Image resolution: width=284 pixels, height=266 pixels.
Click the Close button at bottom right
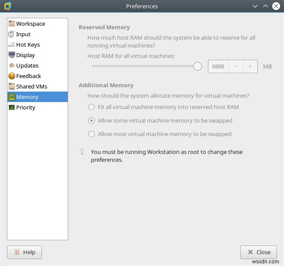(259, 252)
